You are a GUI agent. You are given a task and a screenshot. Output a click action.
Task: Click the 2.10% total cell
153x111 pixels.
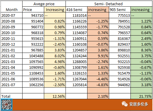coord(98,96)
